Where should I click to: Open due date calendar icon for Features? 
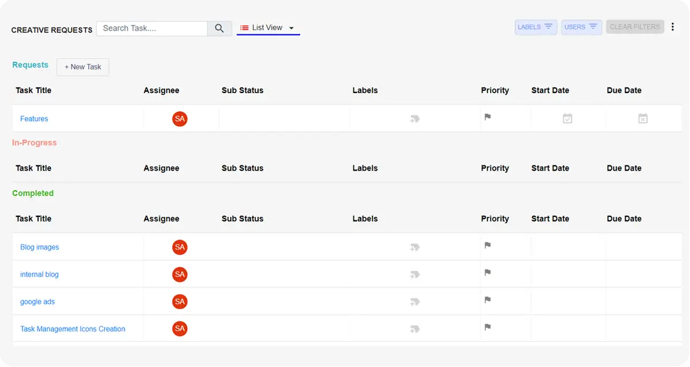tap(643, 118)
